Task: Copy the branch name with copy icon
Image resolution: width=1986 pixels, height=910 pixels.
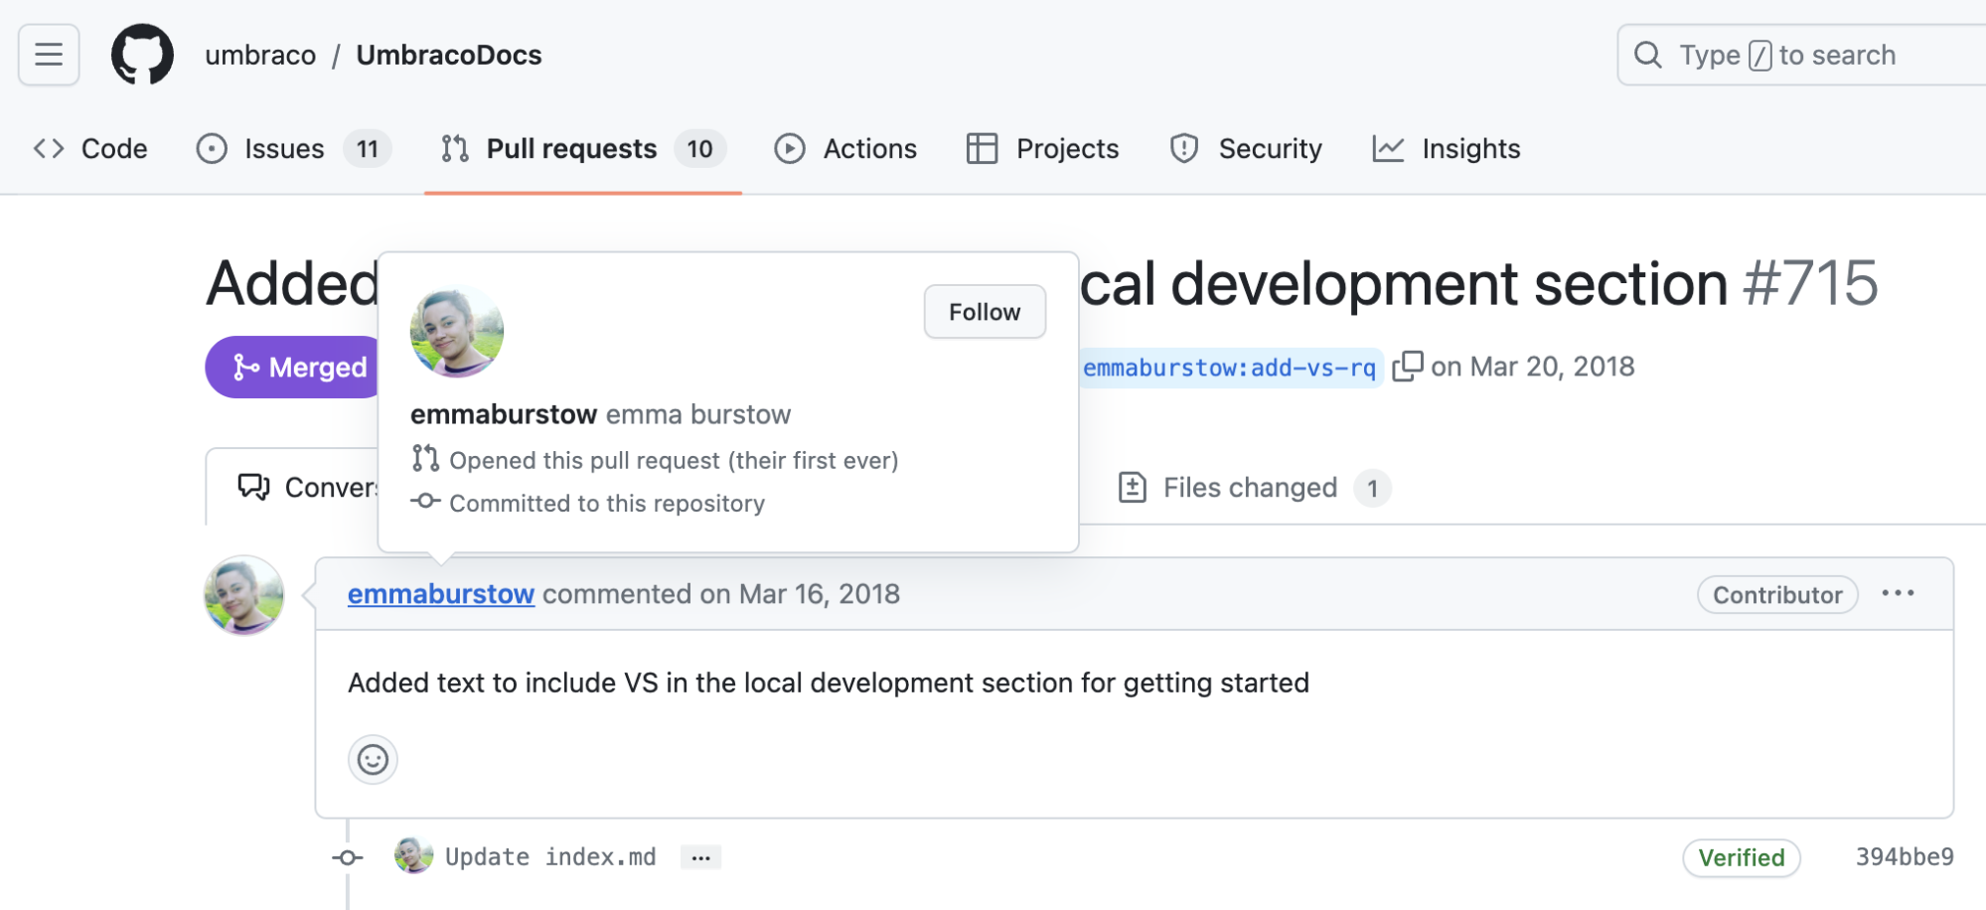Action: [x=1408, y=367]
